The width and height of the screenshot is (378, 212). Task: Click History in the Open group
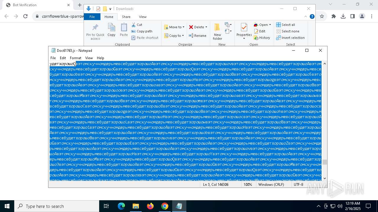pos(262,38)
